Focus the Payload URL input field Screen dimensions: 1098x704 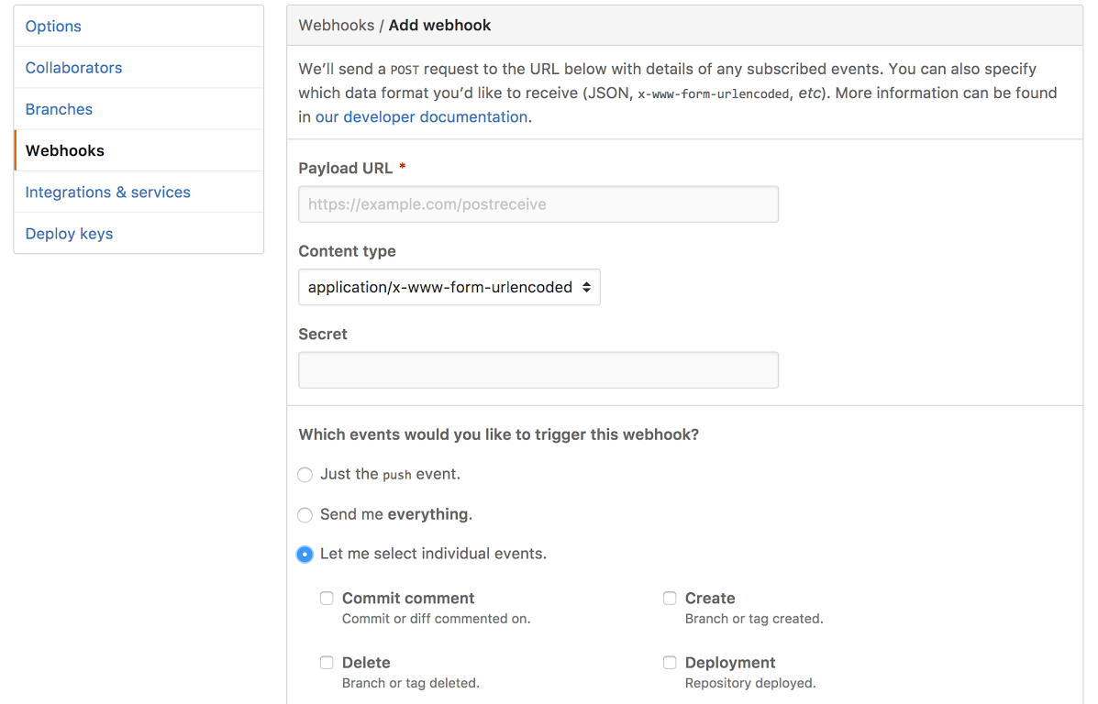(538, 204)
